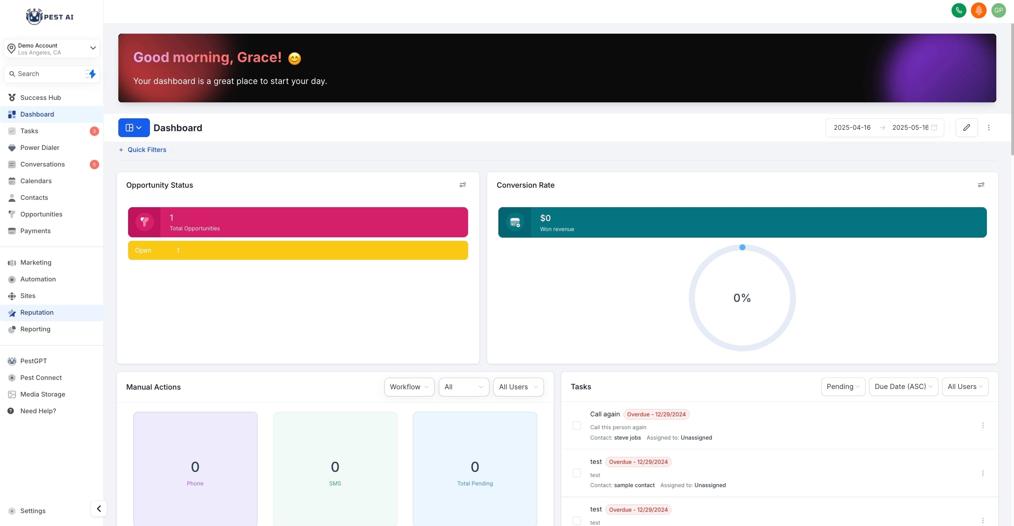Image resolution: width=1014 pixels, height=526 pixels.
Task: Open Conversion Rate widget filter settings
Action: (981, 185)
